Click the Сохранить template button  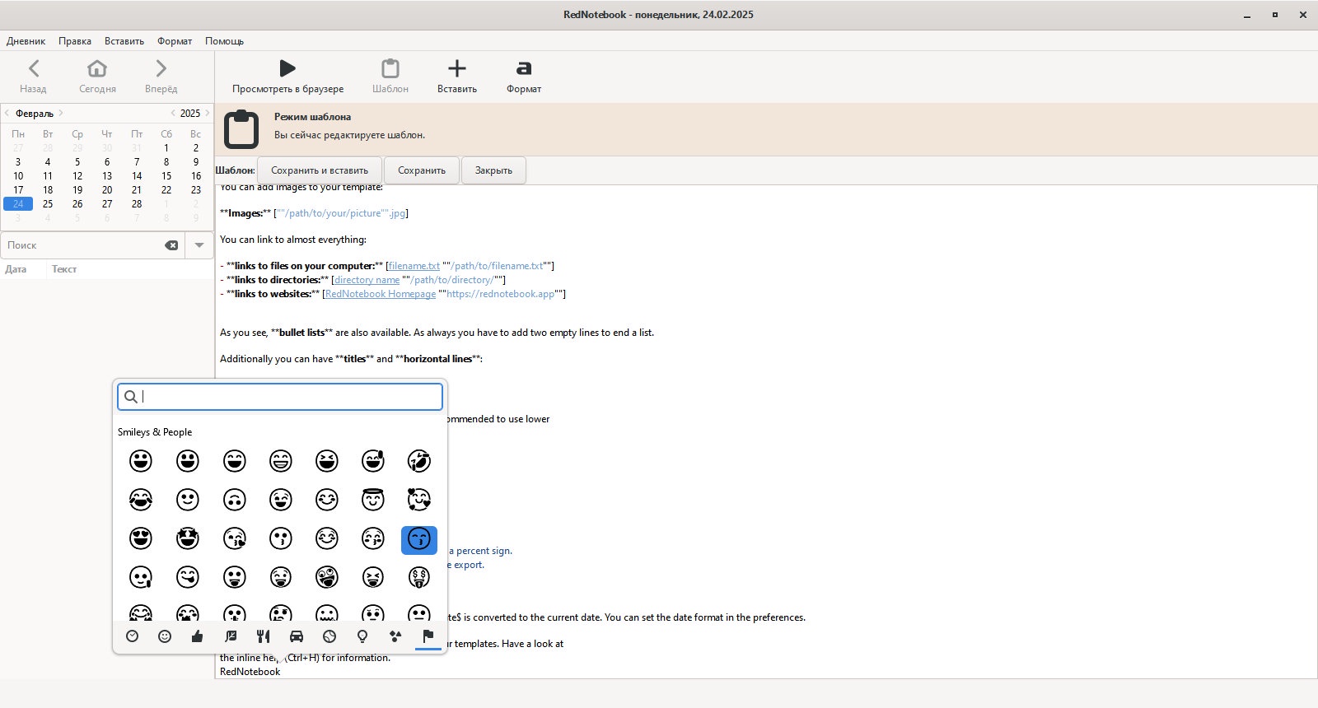point(422,170)
